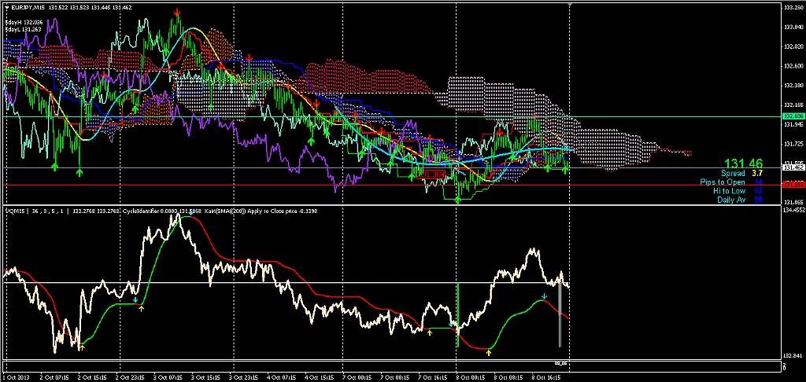
Task: Click the cyan down arrow near 8 Oct 16:15 indicator turn
Action: tap(545, 296)
